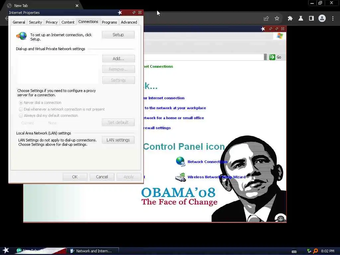Click the firewall settings link
The height and width of the screenshot is (255, 340).
tap(157, 128)
